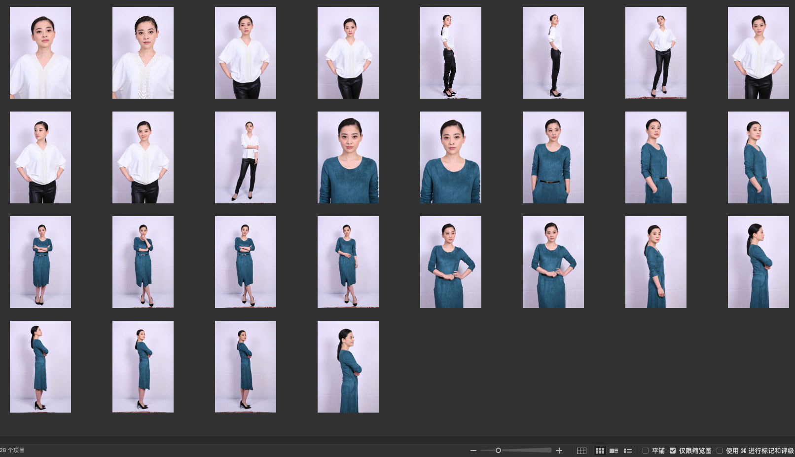The image size is (795, 457).
Task: Select the last thumbnail in the top row
Action: coord(758,53)
